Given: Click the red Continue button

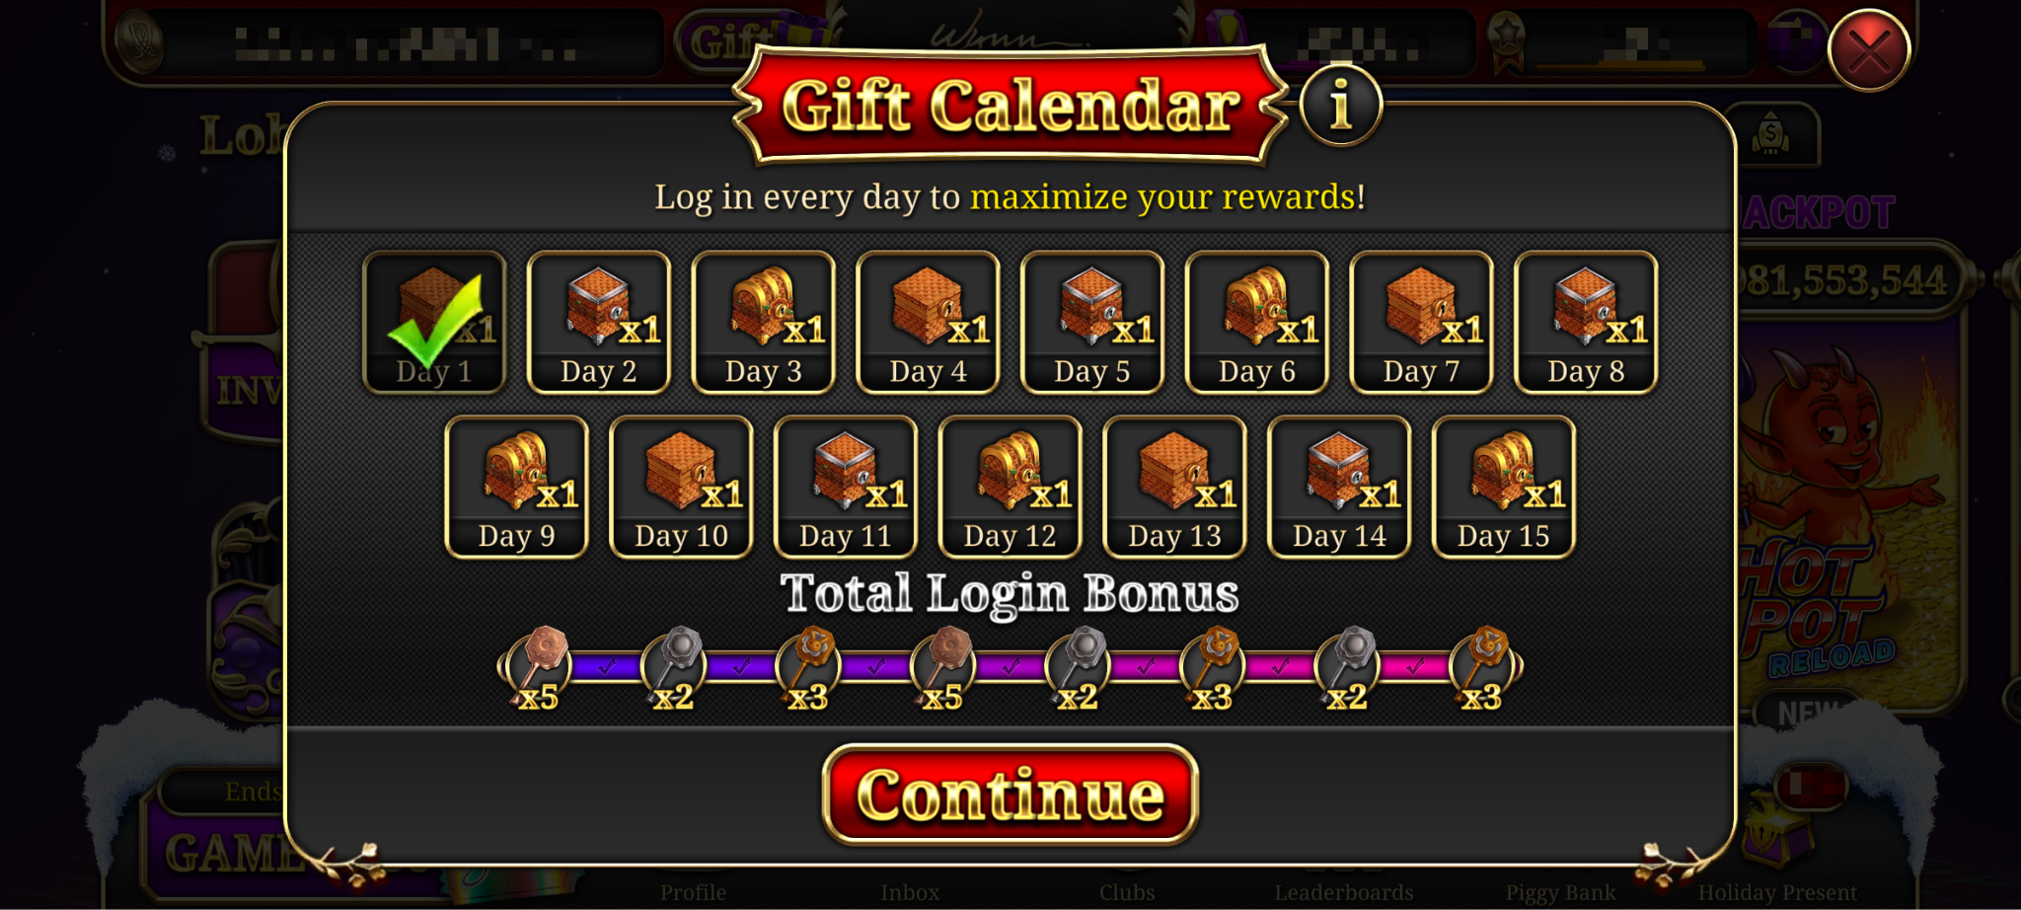Looking at the screenshot, I should click(1010, 795).
